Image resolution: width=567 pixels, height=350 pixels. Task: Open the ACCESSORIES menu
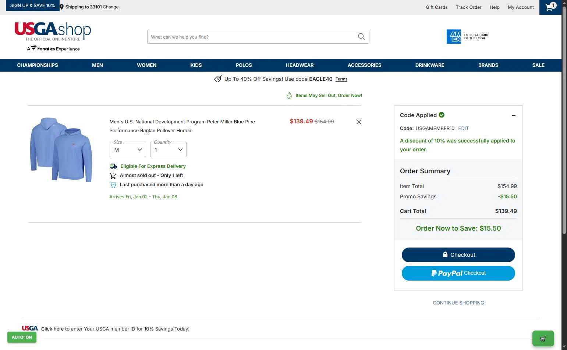click(365, 65)
